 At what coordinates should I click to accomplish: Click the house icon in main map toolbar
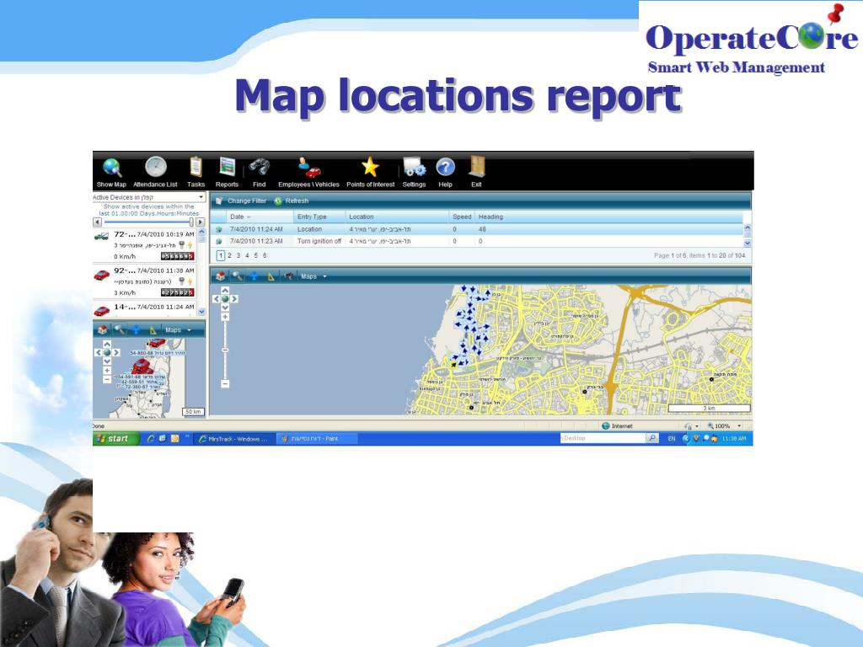coord(221,276)
